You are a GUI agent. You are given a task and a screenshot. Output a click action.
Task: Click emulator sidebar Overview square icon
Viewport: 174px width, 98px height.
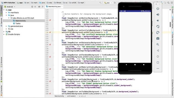coord(158,62)
